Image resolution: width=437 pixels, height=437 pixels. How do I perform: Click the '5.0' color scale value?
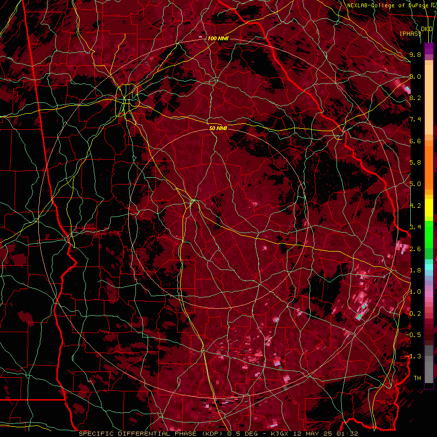click(x=415, y=184)
